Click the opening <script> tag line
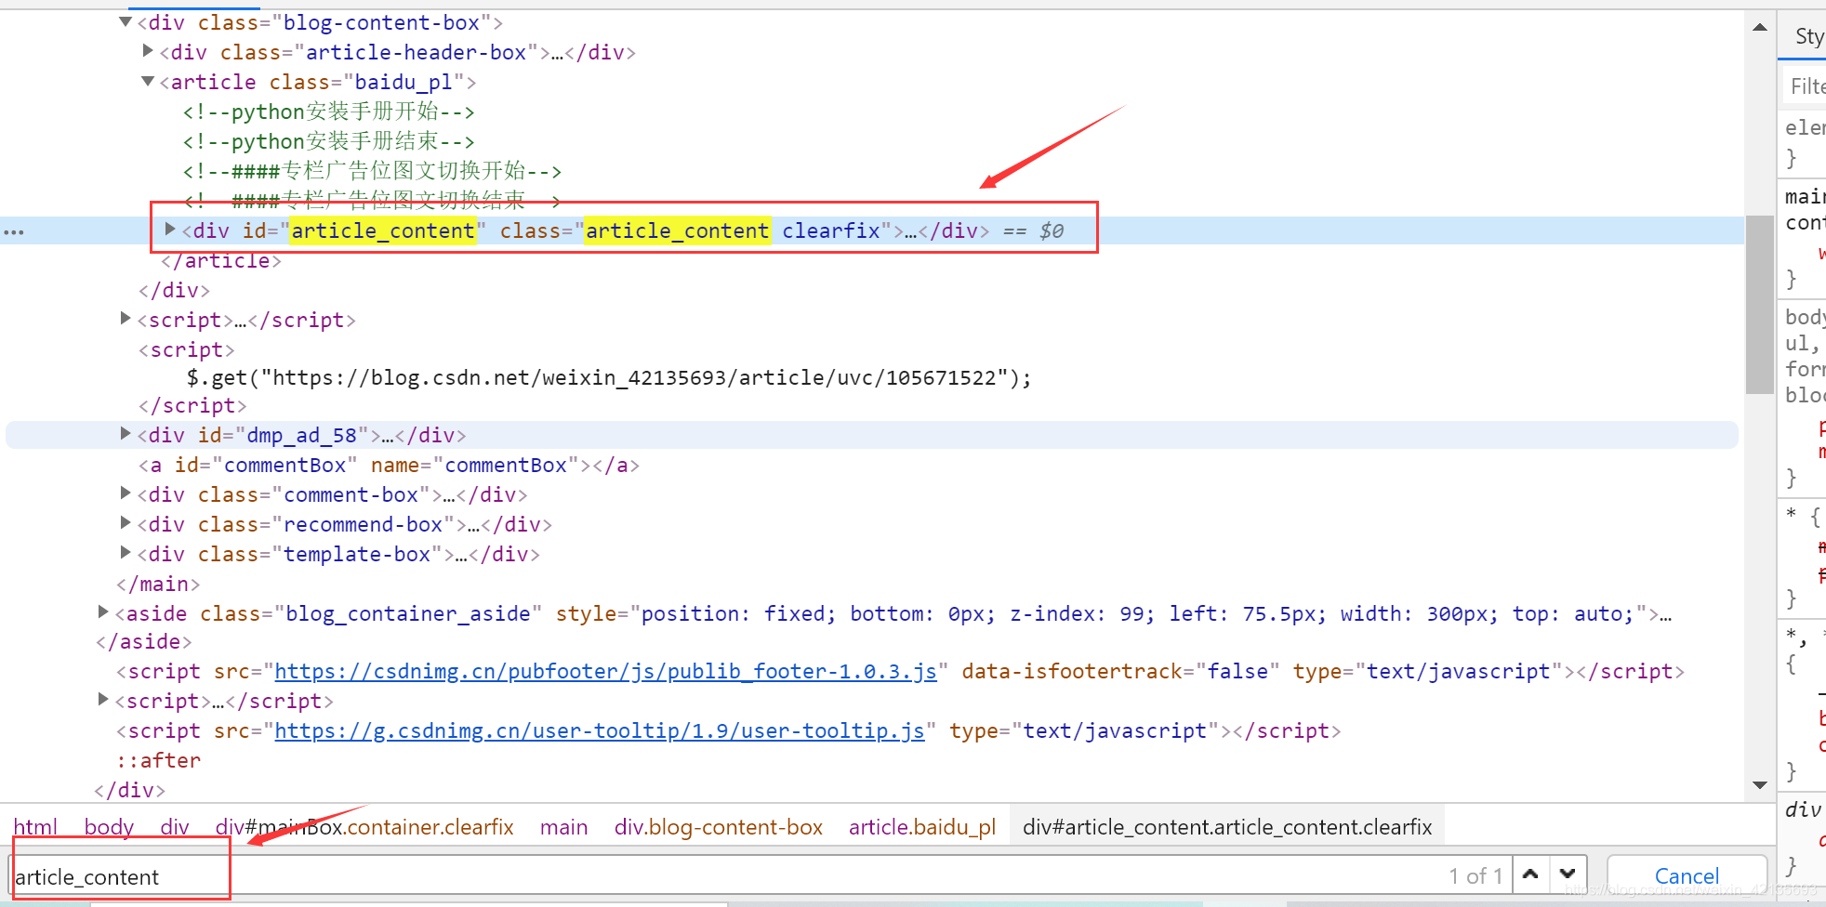The height and width of the screenshot is (907, 1826). click(x=186, y=349)
